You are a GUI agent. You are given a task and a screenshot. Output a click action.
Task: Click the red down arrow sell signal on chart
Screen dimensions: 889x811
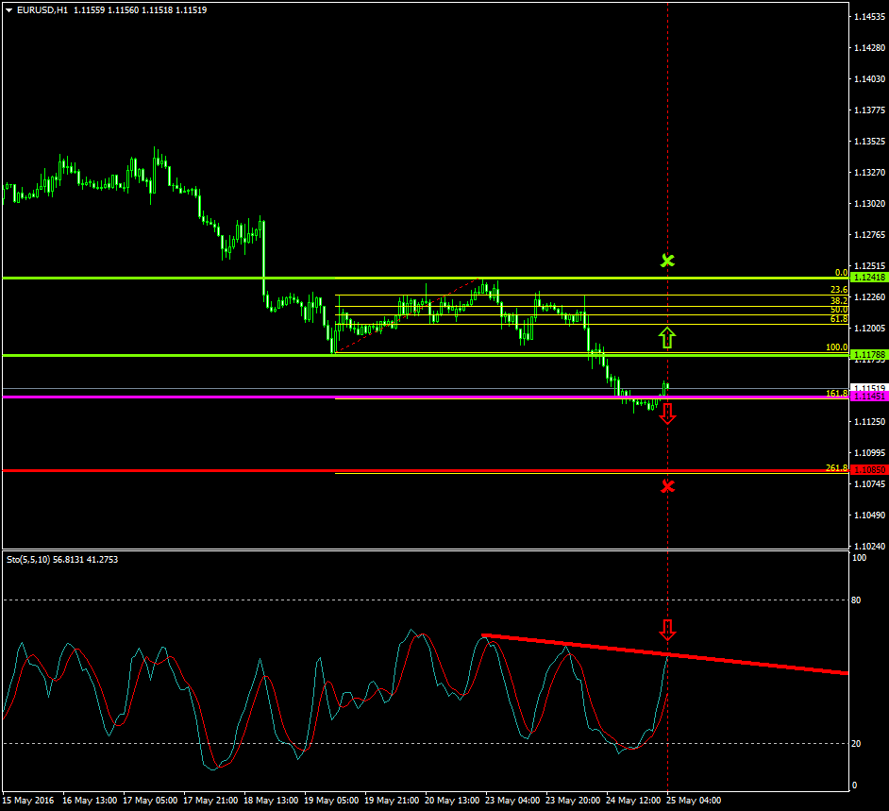click(667, 413)
